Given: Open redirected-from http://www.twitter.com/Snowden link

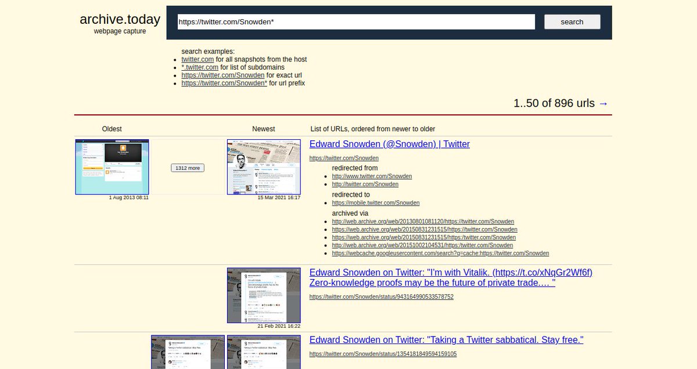Looking at the screenshot, I should pos(372,176).
